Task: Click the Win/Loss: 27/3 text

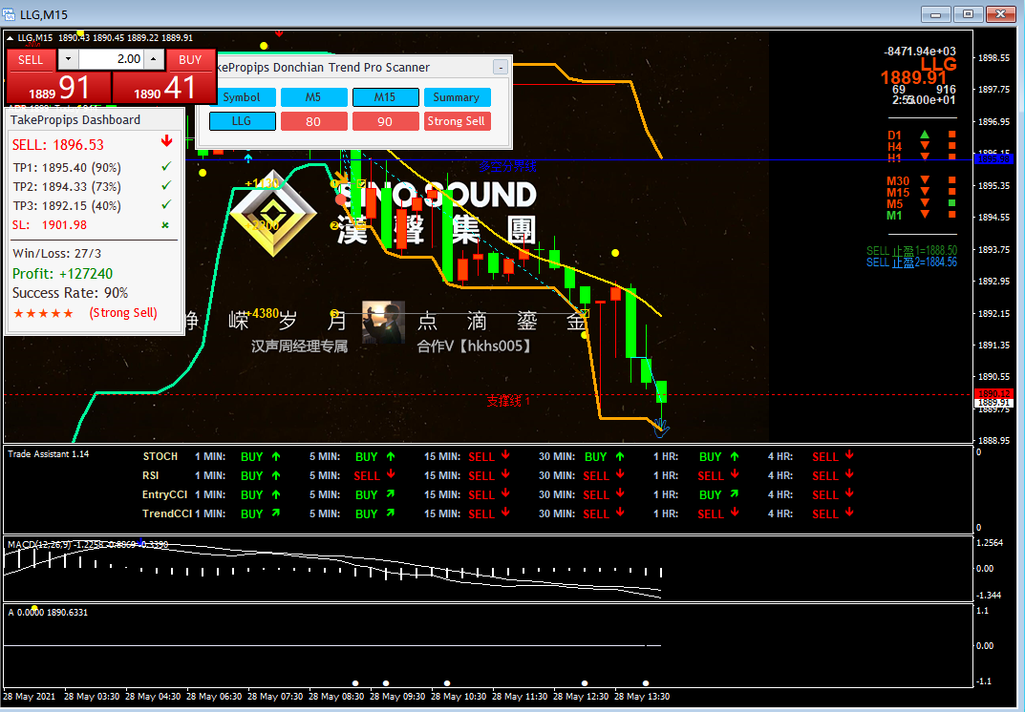Action: click(x=57, y=254)
